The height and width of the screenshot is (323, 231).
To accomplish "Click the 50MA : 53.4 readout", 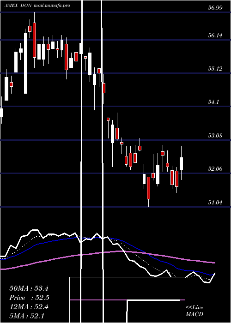I will pyautogui.click(x=29, y=288).
